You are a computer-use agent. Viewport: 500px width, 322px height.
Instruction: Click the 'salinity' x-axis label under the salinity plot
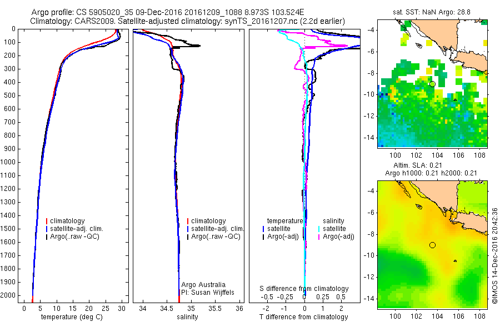click(187, 317)
